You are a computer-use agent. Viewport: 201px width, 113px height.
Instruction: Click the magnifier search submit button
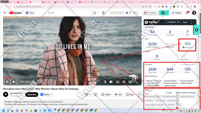(x=95, y=13)
